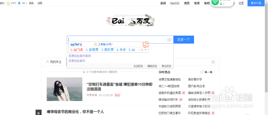Click the 24℃ temperature text
Image resolution: width=268 pixels, height=115 pixels.
pos(14,3)
